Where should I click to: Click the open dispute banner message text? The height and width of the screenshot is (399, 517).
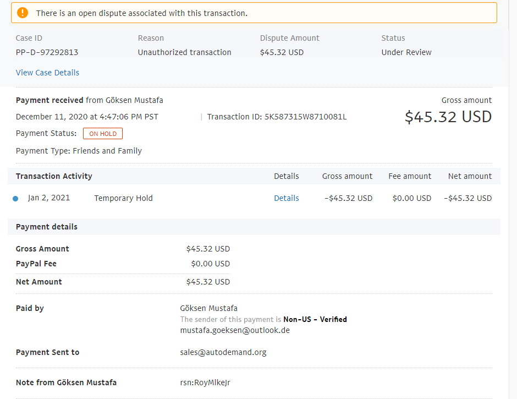click(142, 13)
